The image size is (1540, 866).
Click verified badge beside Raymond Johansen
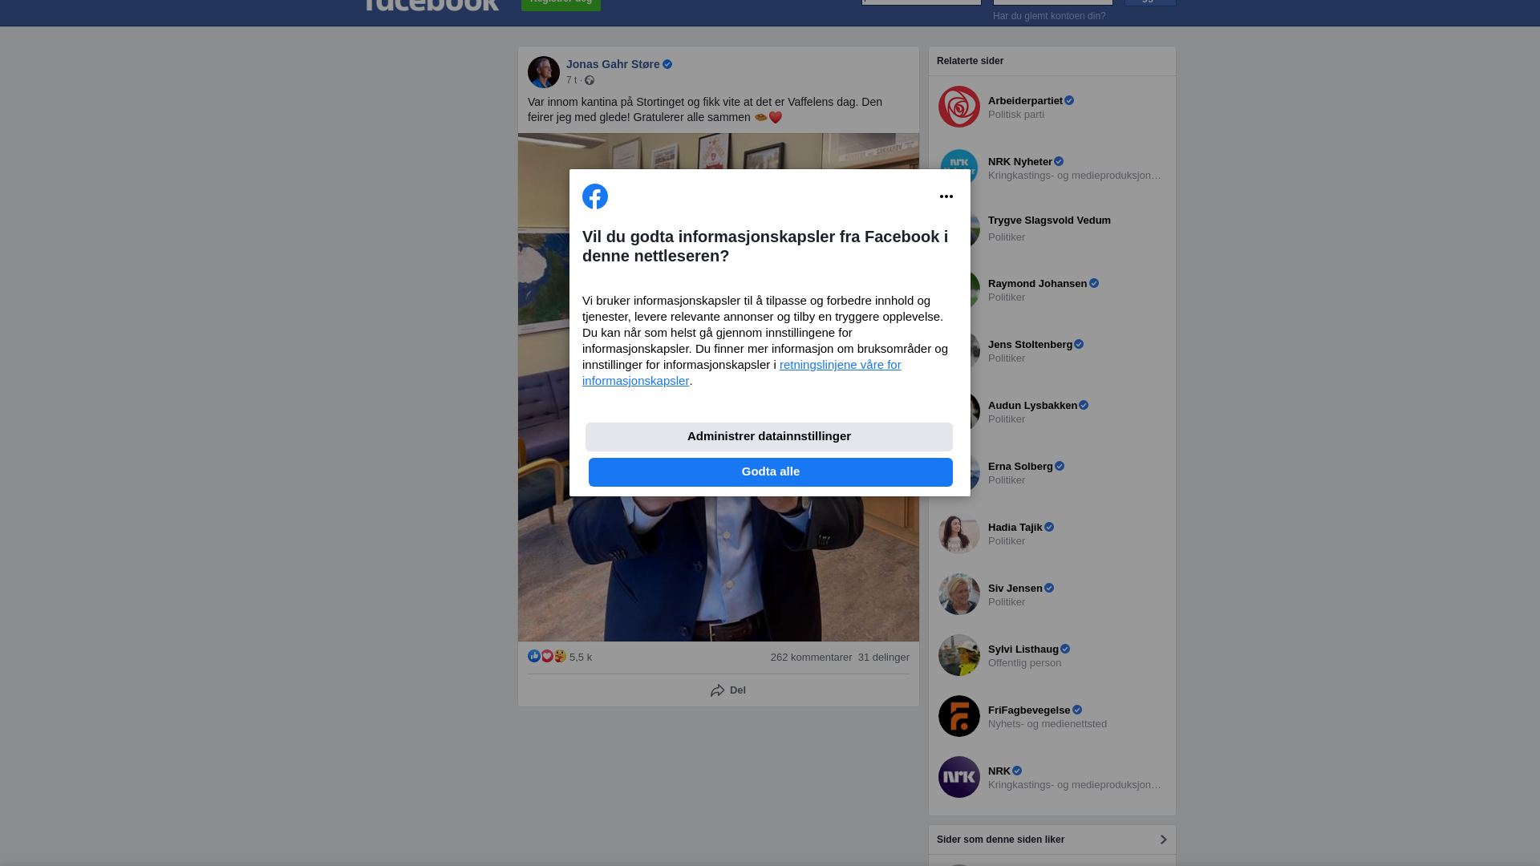(x=1094, y=284)
